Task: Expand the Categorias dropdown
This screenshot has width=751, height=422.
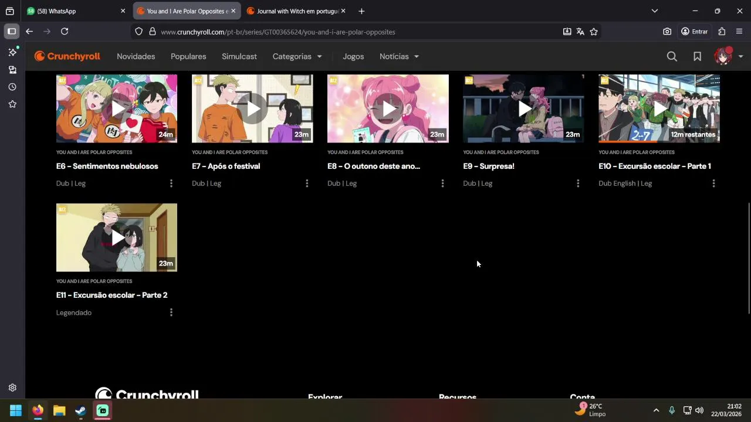Action: coord(297,56)
